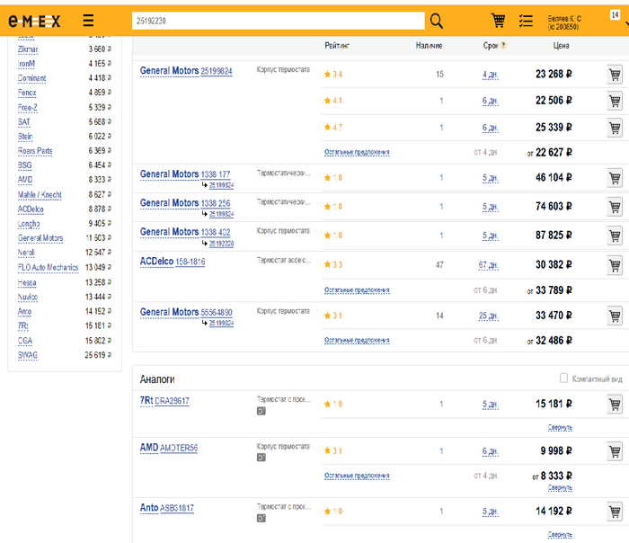Expand Остальные предложения under General Motors 25199824
The width and height of the screenshot is (629, 543).
pos(357,152)
